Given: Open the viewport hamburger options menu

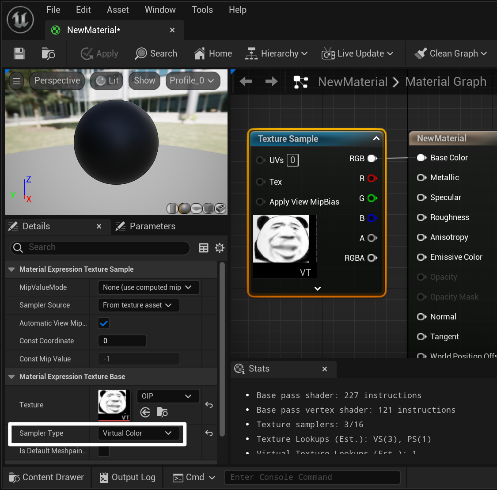Looking at the screenshot, I should click(16, 81).
